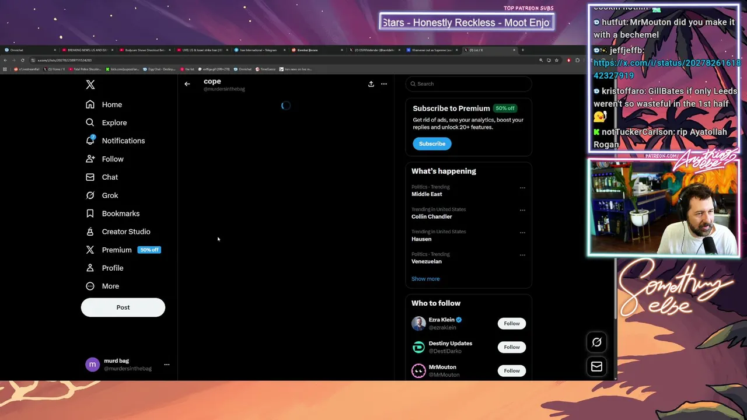Open the murd bag account menu dots

tap(167, 365)
